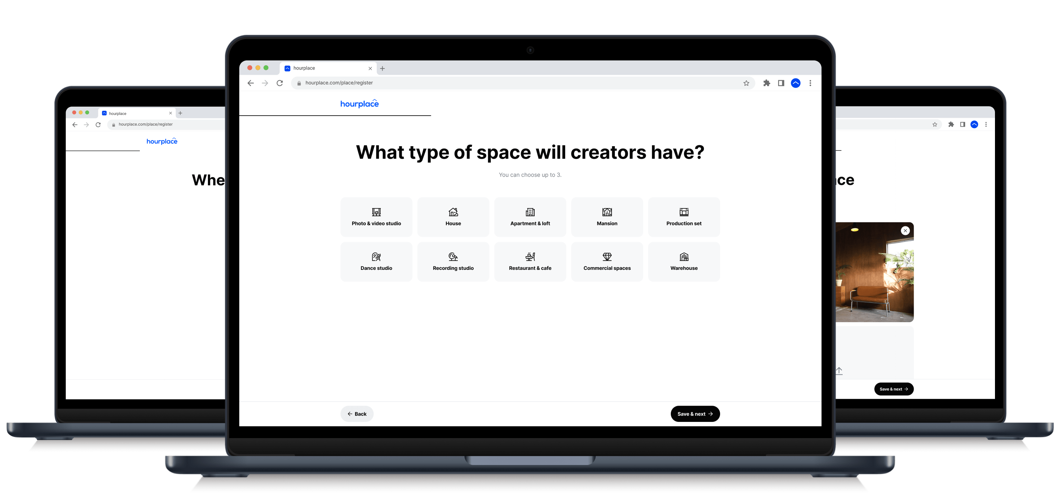Go back using the Back button
Screen dimensions: 1059x497
tap(357, 414)
